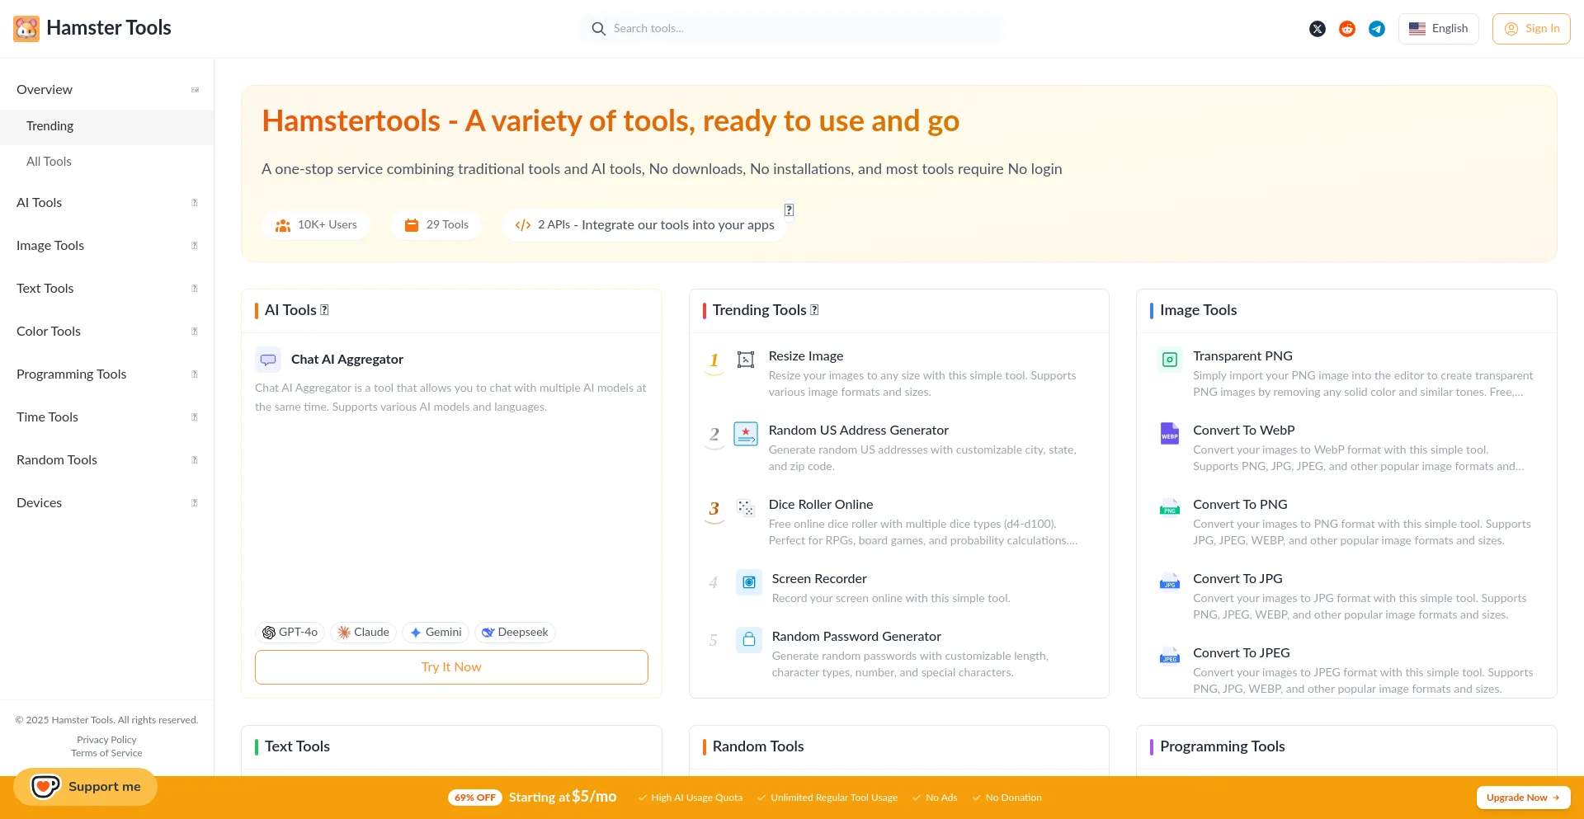The image size is (1584, 819).
Task: Click the Hamster Tools logo icon
Action: pyautogui.click(x=26, y=29)
